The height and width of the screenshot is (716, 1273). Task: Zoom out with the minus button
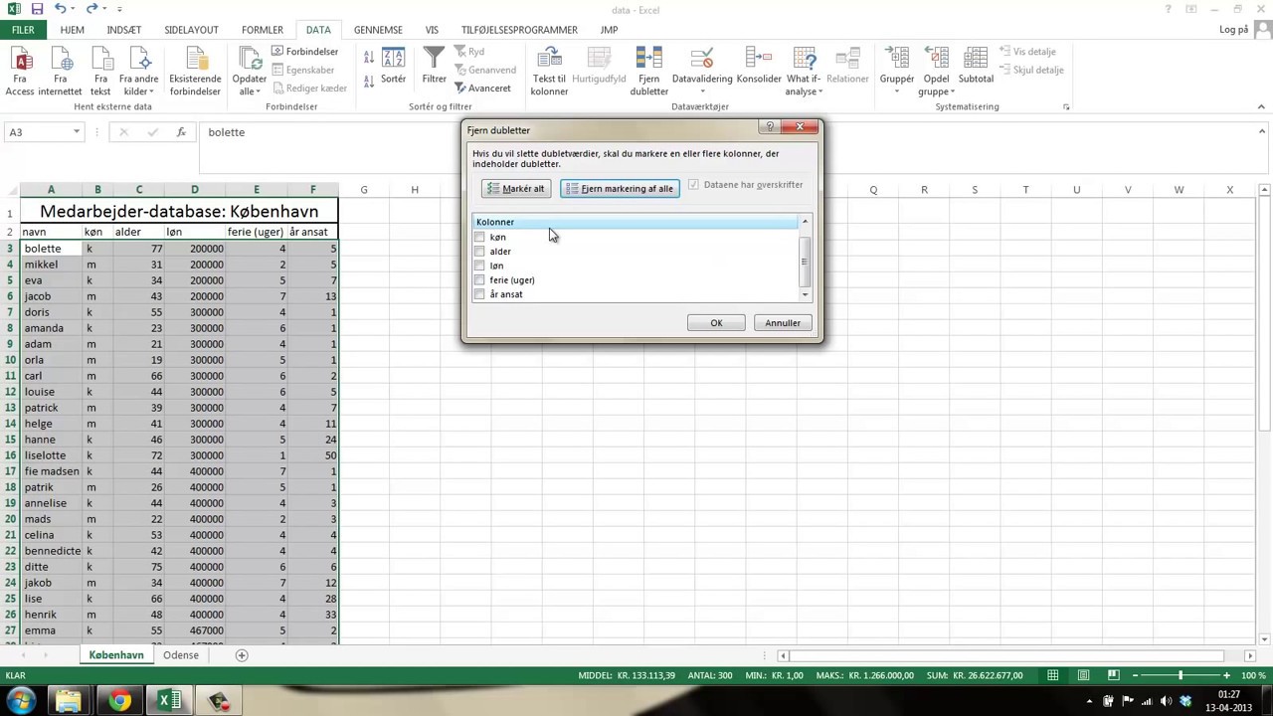[1135, 675]
